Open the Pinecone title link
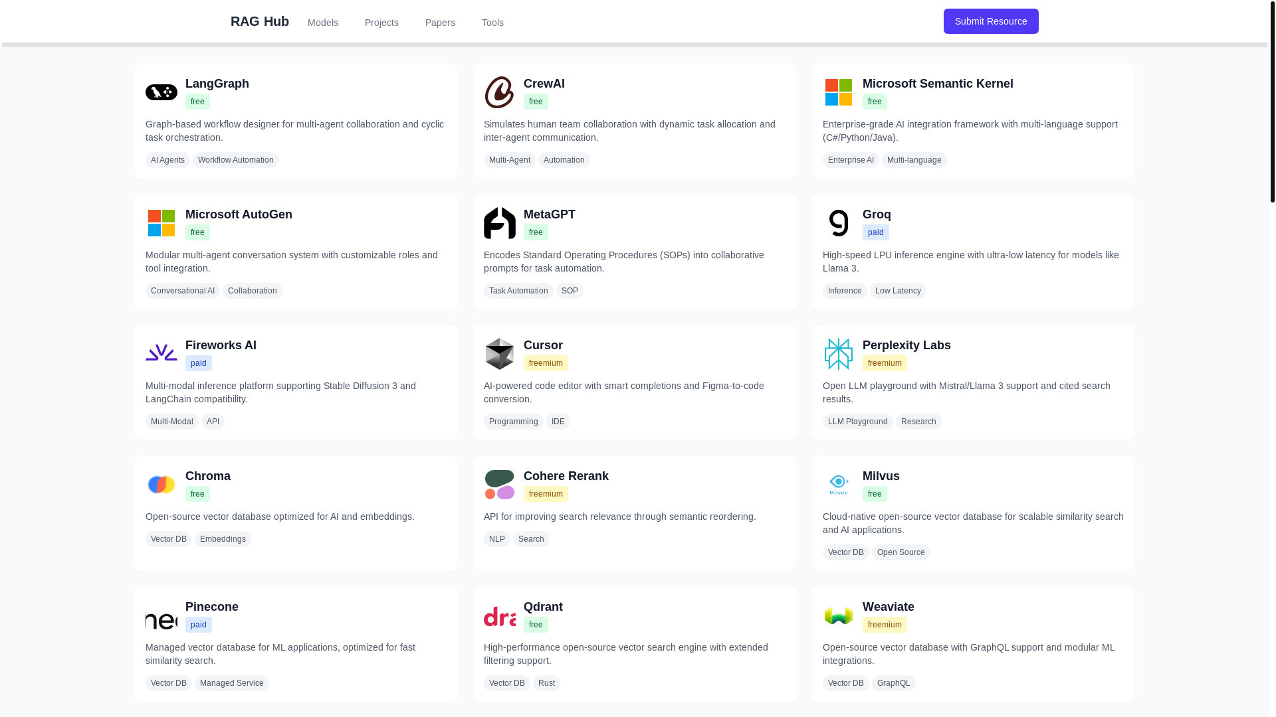 (212, 607)
